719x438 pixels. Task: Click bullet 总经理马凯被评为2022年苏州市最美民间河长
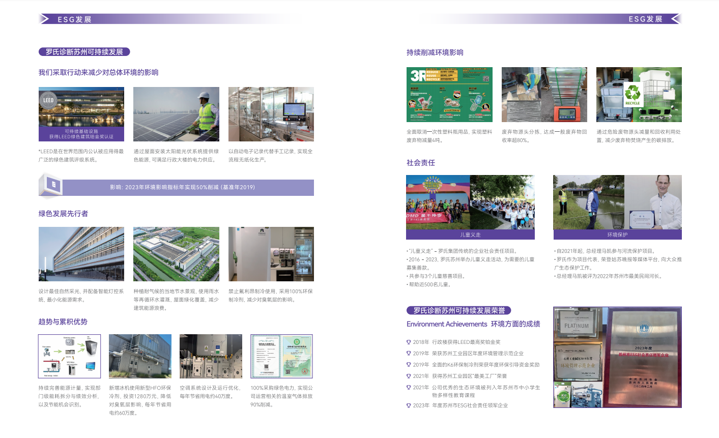pyautogui.click(x=608, y=276)
